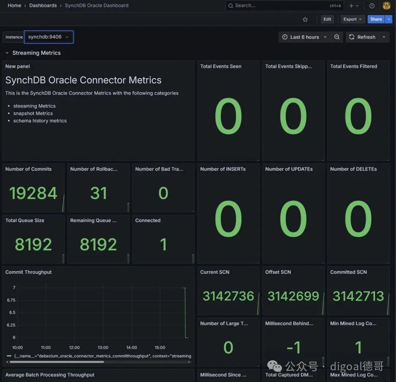Click the Home breadcrumb link
396x382 pixels.
[x=14, y=5]
